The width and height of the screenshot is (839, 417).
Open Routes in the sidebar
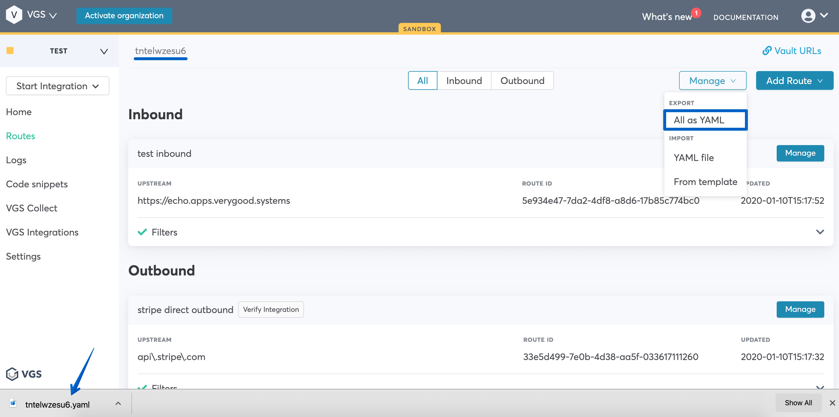pyautogui.click(x=21, y=136)
